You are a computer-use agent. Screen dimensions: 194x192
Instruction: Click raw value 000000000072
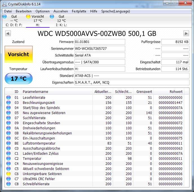click(171, 123)
